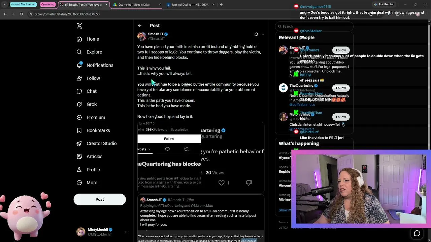Click the Melonie Mac avatar in Relevant people
431x242 pixels.
tap(283, 117)
